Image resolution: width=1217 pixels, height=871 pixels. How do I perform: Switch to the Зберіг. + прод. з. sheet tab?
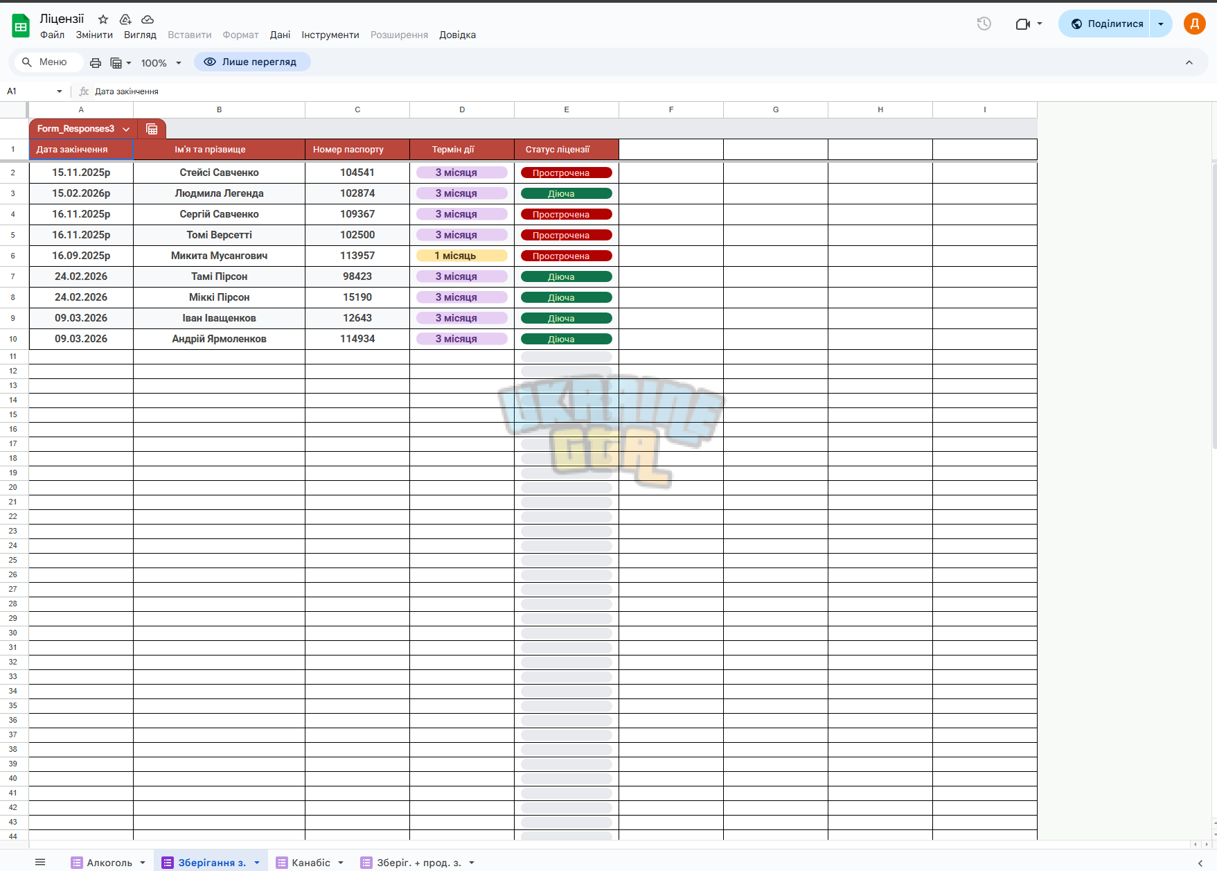(x=418, y=863)
